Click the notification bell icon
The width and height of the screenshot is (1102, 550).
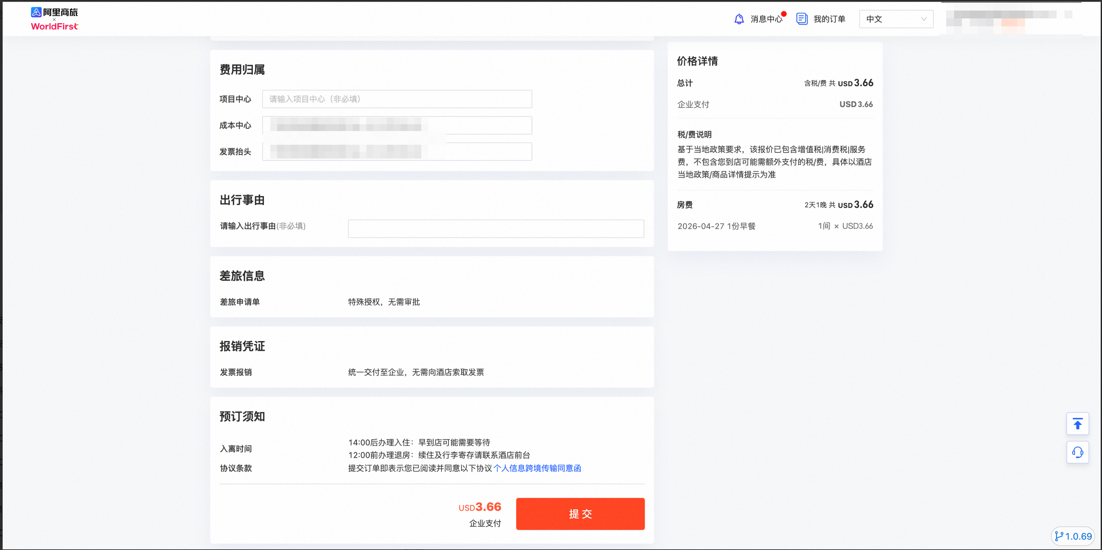(x=739, y=19)
